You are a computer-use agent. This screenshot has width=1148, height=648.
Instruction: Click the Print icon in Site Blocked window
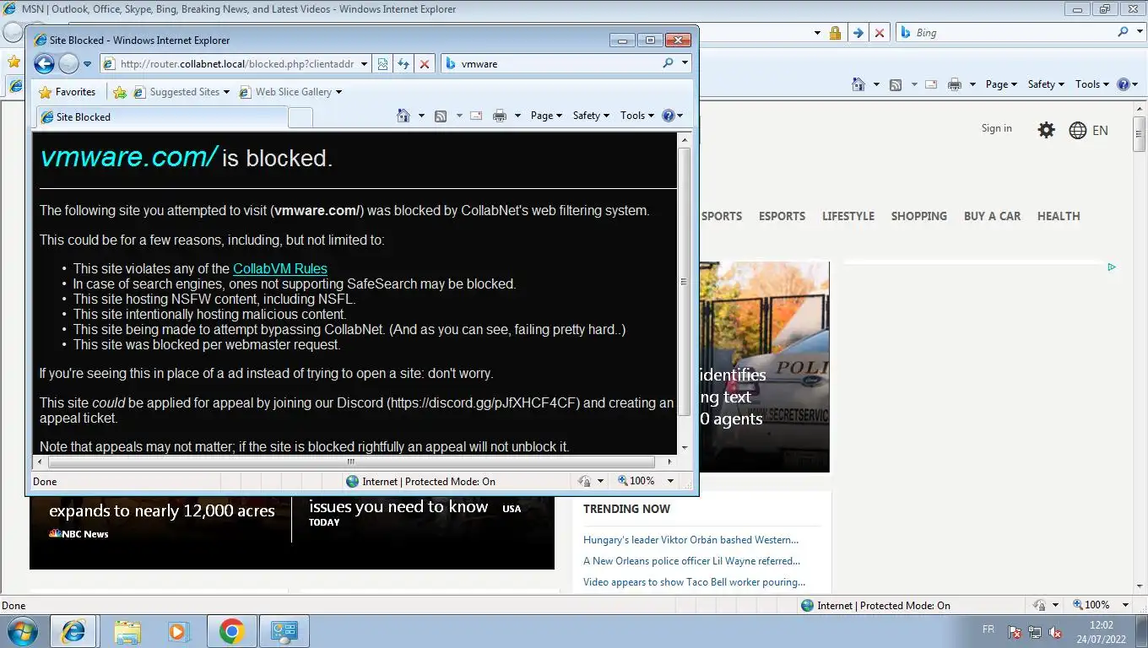[500, 116]
